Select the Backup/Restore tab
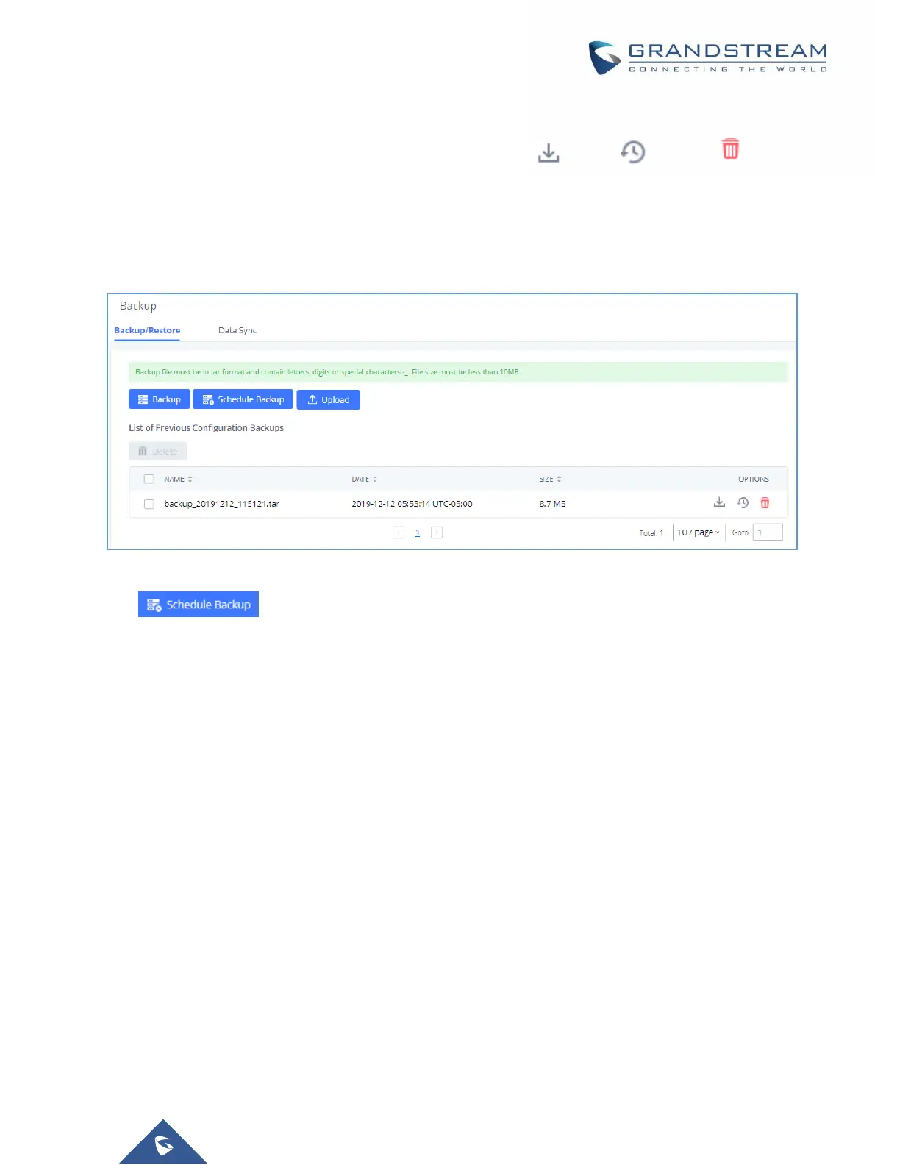Image resolution: width=900 pixels, height=1165 pixels. (x=147, y=330)
